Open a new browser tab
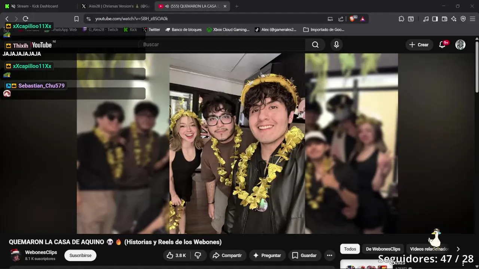 237,6
